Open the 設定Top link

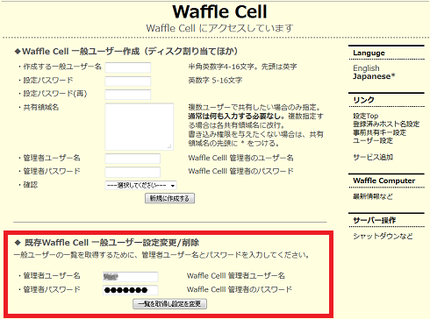click(x=365, y=116)
